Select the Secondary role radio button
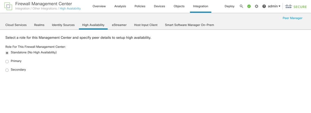311x113 pixels. click(7, 70)
